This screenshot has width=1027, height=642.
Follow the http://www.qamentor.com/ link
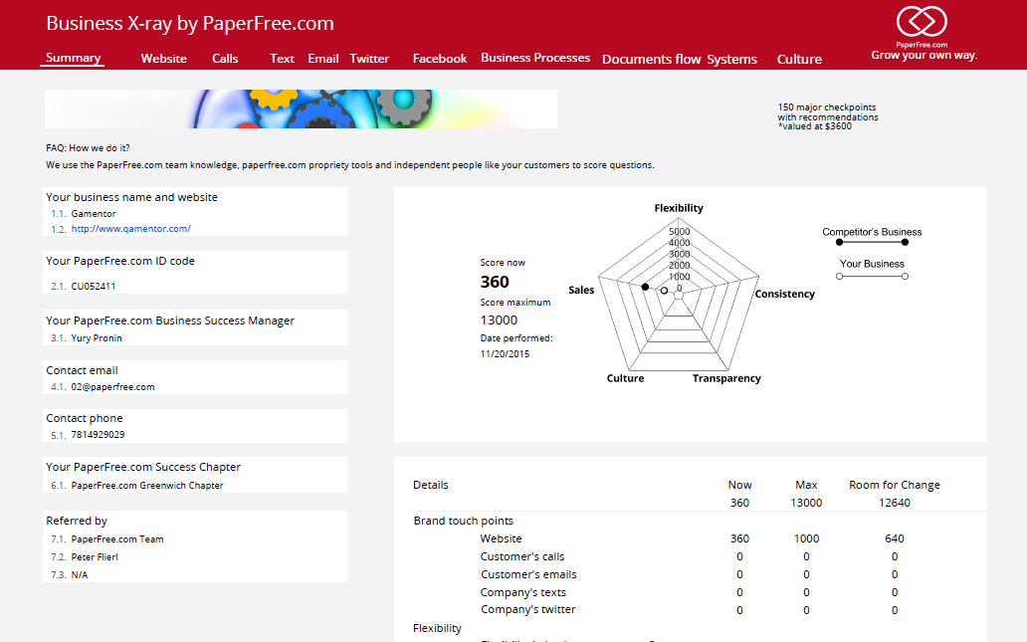pyautogui.click(x=131, y=229)
